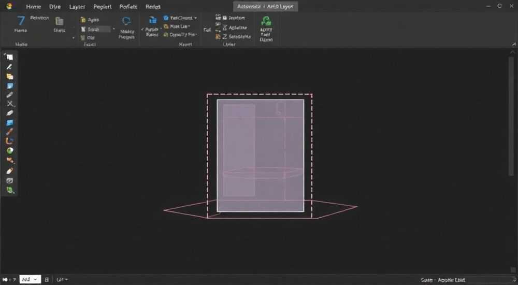The image size is (518, 285).
Task: Click the yellow Ayas icon in ribbon
Action: point(83,20)
